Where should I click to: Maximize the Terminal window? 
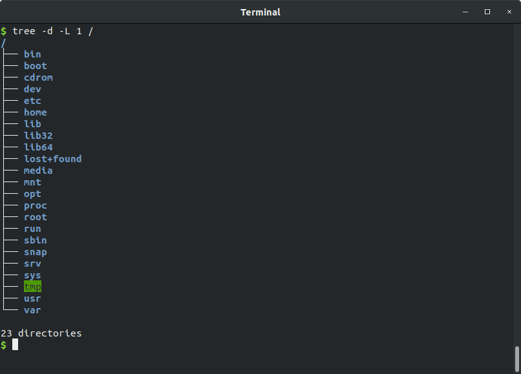pyautogui.click(x=487, y=12)
